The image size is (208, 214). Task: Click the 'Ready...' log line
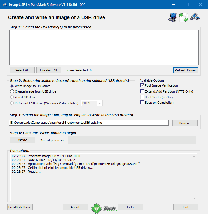click(x=26, y=172)
